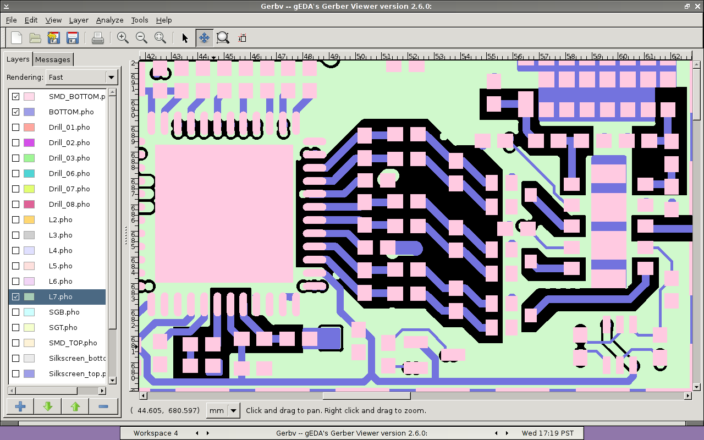Select the Pointer arrow tool
The image size is (704, 440).
185,38
